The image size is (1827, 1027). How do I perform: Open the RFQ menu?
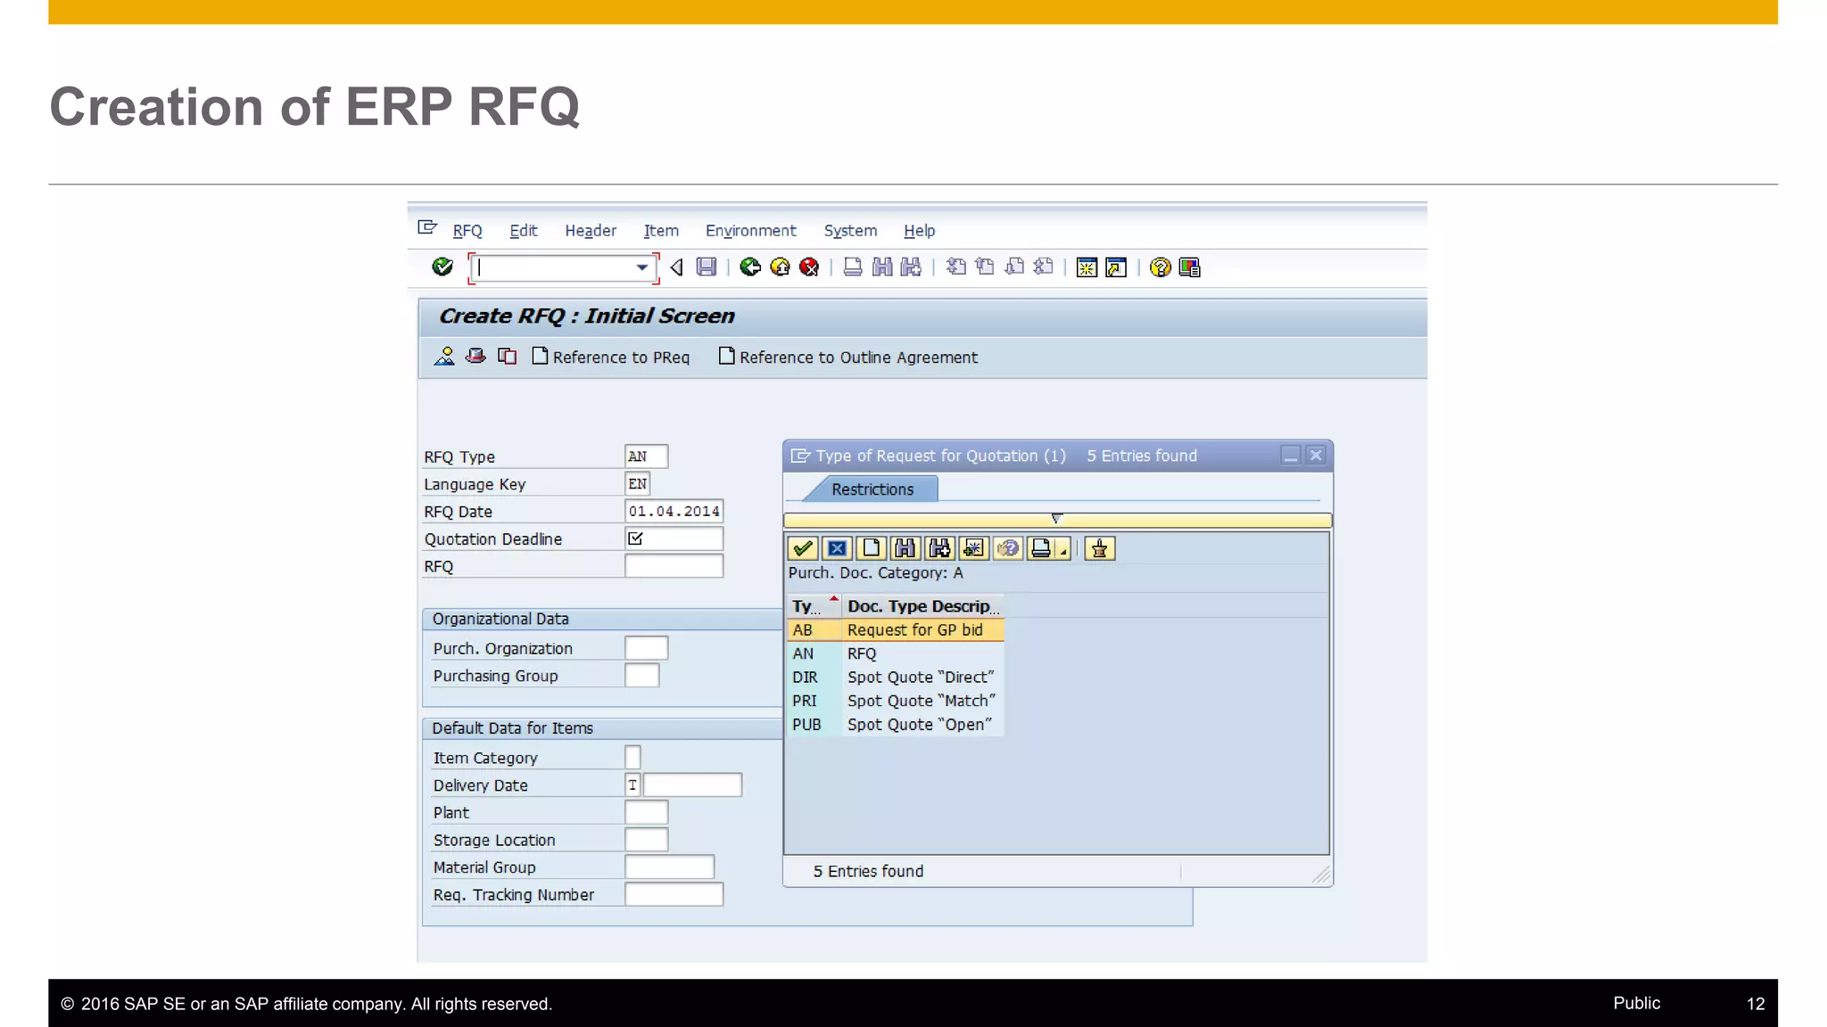(x=467, y=231)
